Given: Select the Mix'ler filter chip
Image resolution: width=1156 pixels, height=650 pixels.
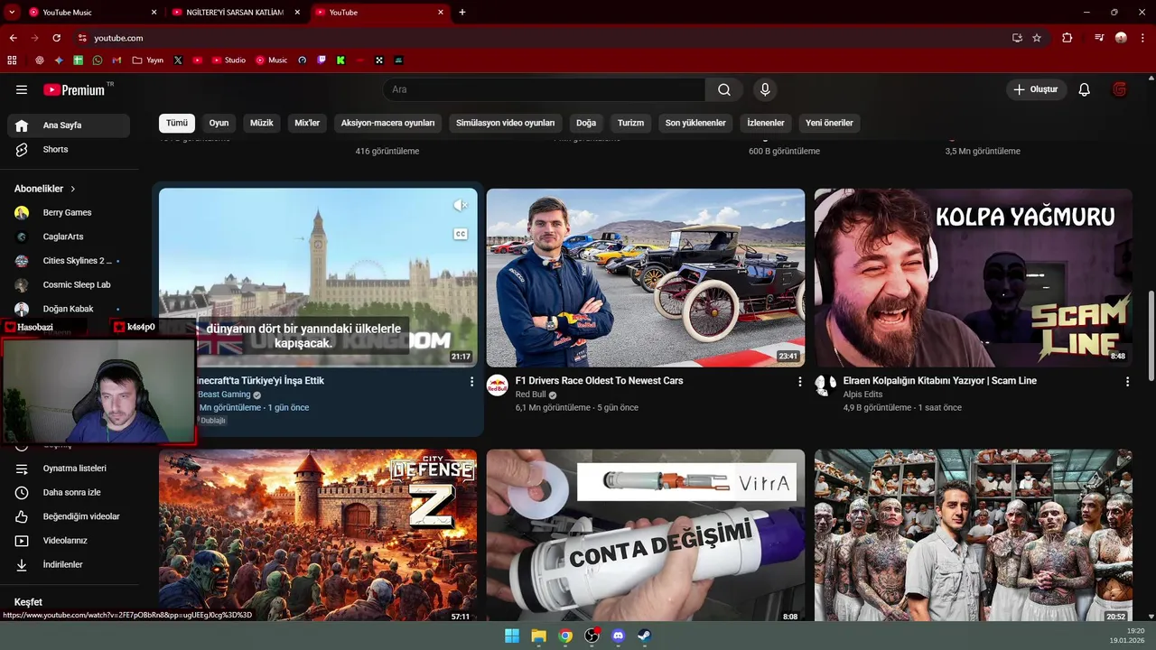Looking at the screenshot, I should tap(307, 123).
